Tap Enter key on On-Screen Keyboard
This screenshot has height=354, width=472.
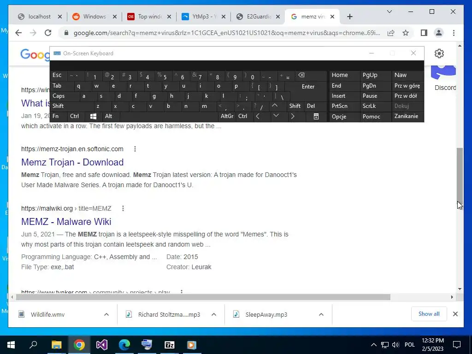[x=308, y=86]
